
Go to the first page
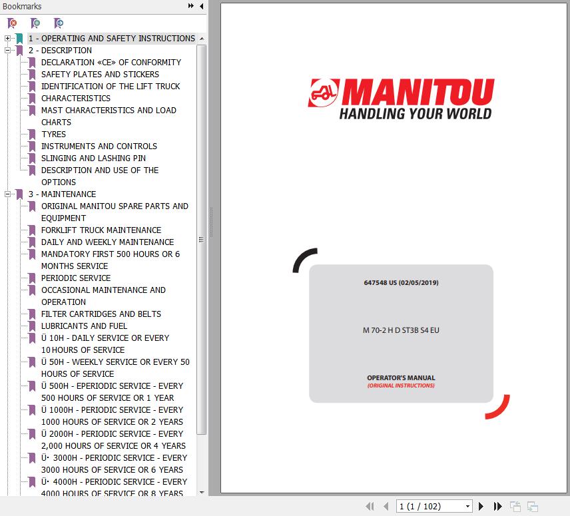(370, 506)
